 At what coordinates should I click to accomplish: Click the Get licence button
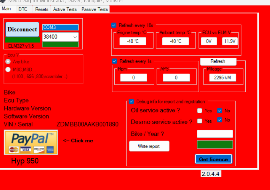[213, 159]
